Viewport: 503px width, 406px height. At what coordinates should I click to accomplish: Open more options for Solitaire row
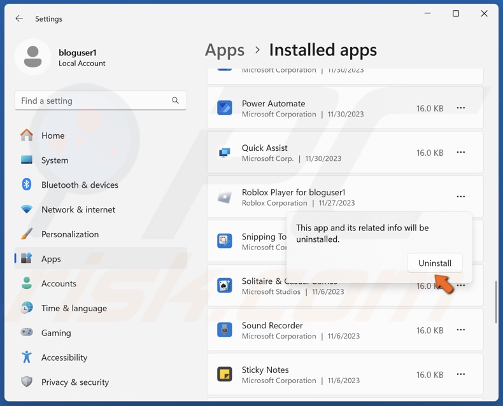[x=462, y=286]
